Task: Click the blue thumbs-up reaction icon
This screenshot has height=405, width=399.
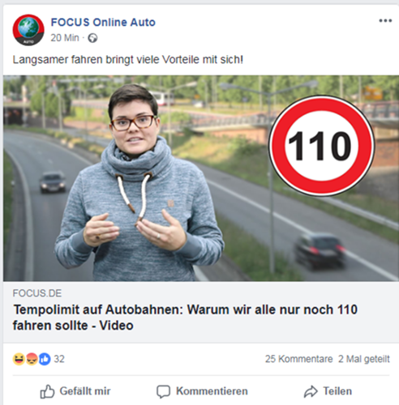Action: tap(45, 359)
